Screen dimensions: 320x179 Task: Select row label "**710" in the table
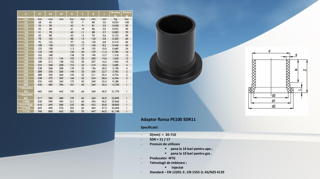(26, 111)
